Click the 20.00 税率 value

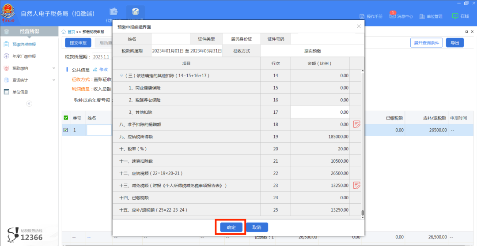click(344, 149)
